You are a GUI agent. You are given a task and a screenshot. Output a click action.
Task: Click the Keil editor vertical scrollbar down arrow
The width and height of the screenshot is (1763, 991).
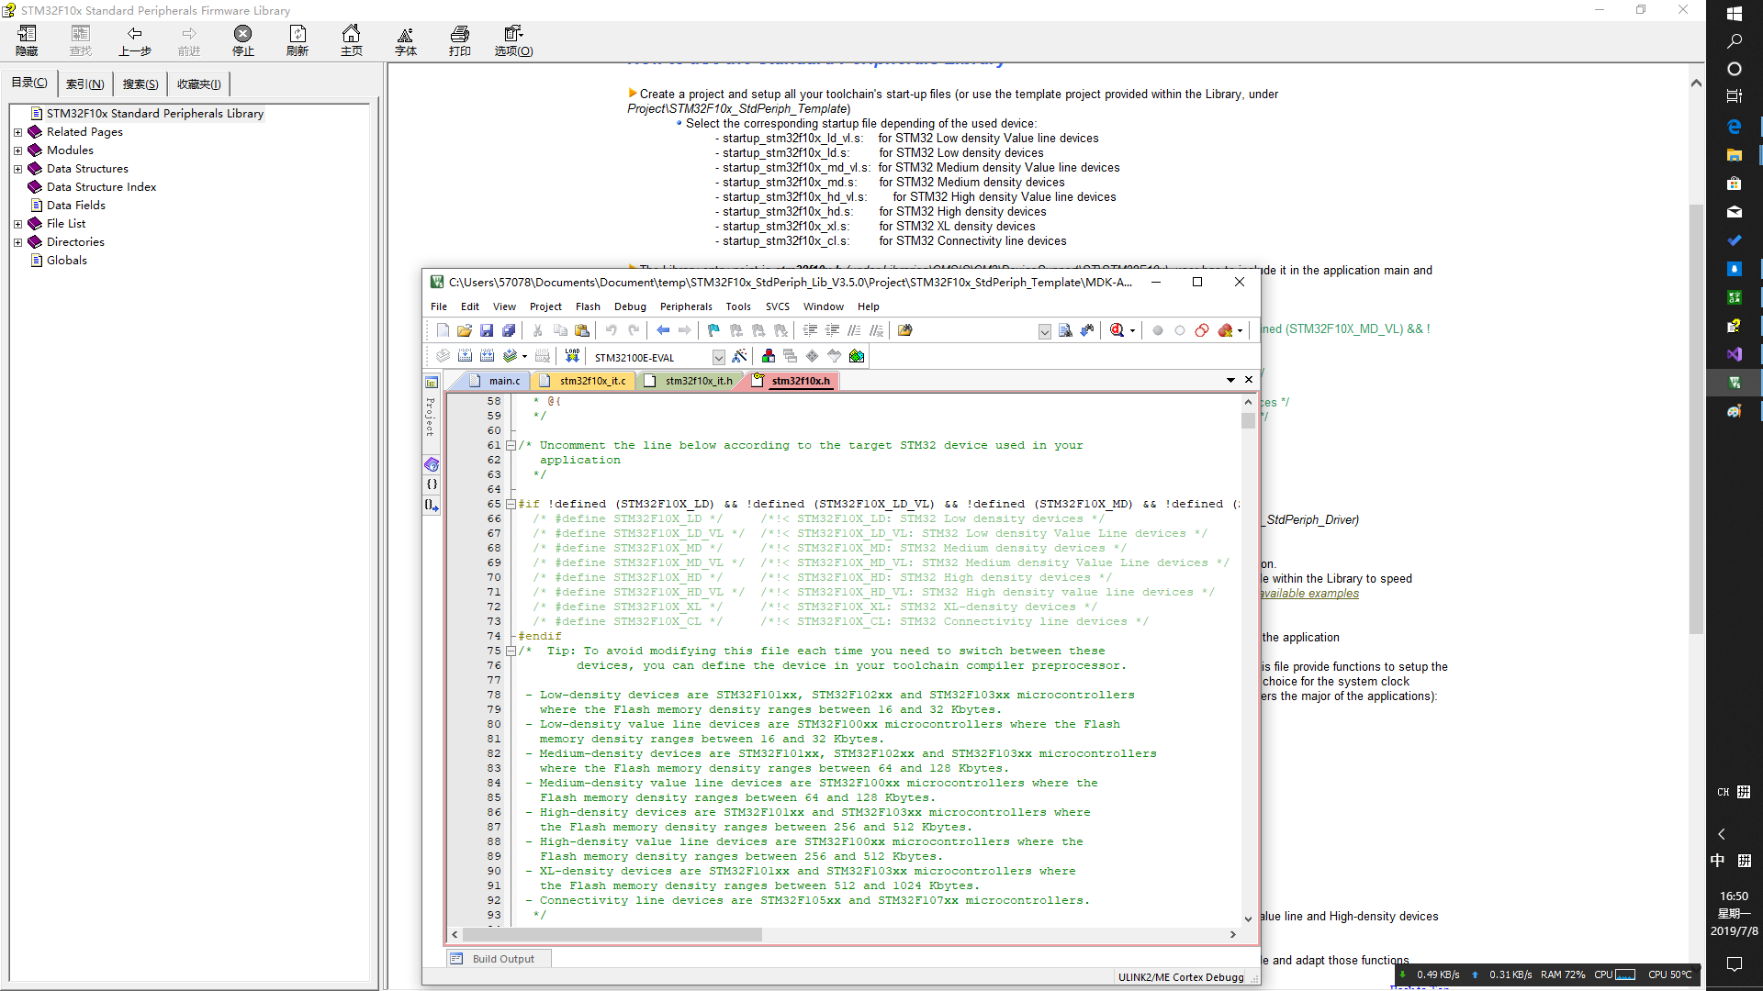click(1248, 919)
